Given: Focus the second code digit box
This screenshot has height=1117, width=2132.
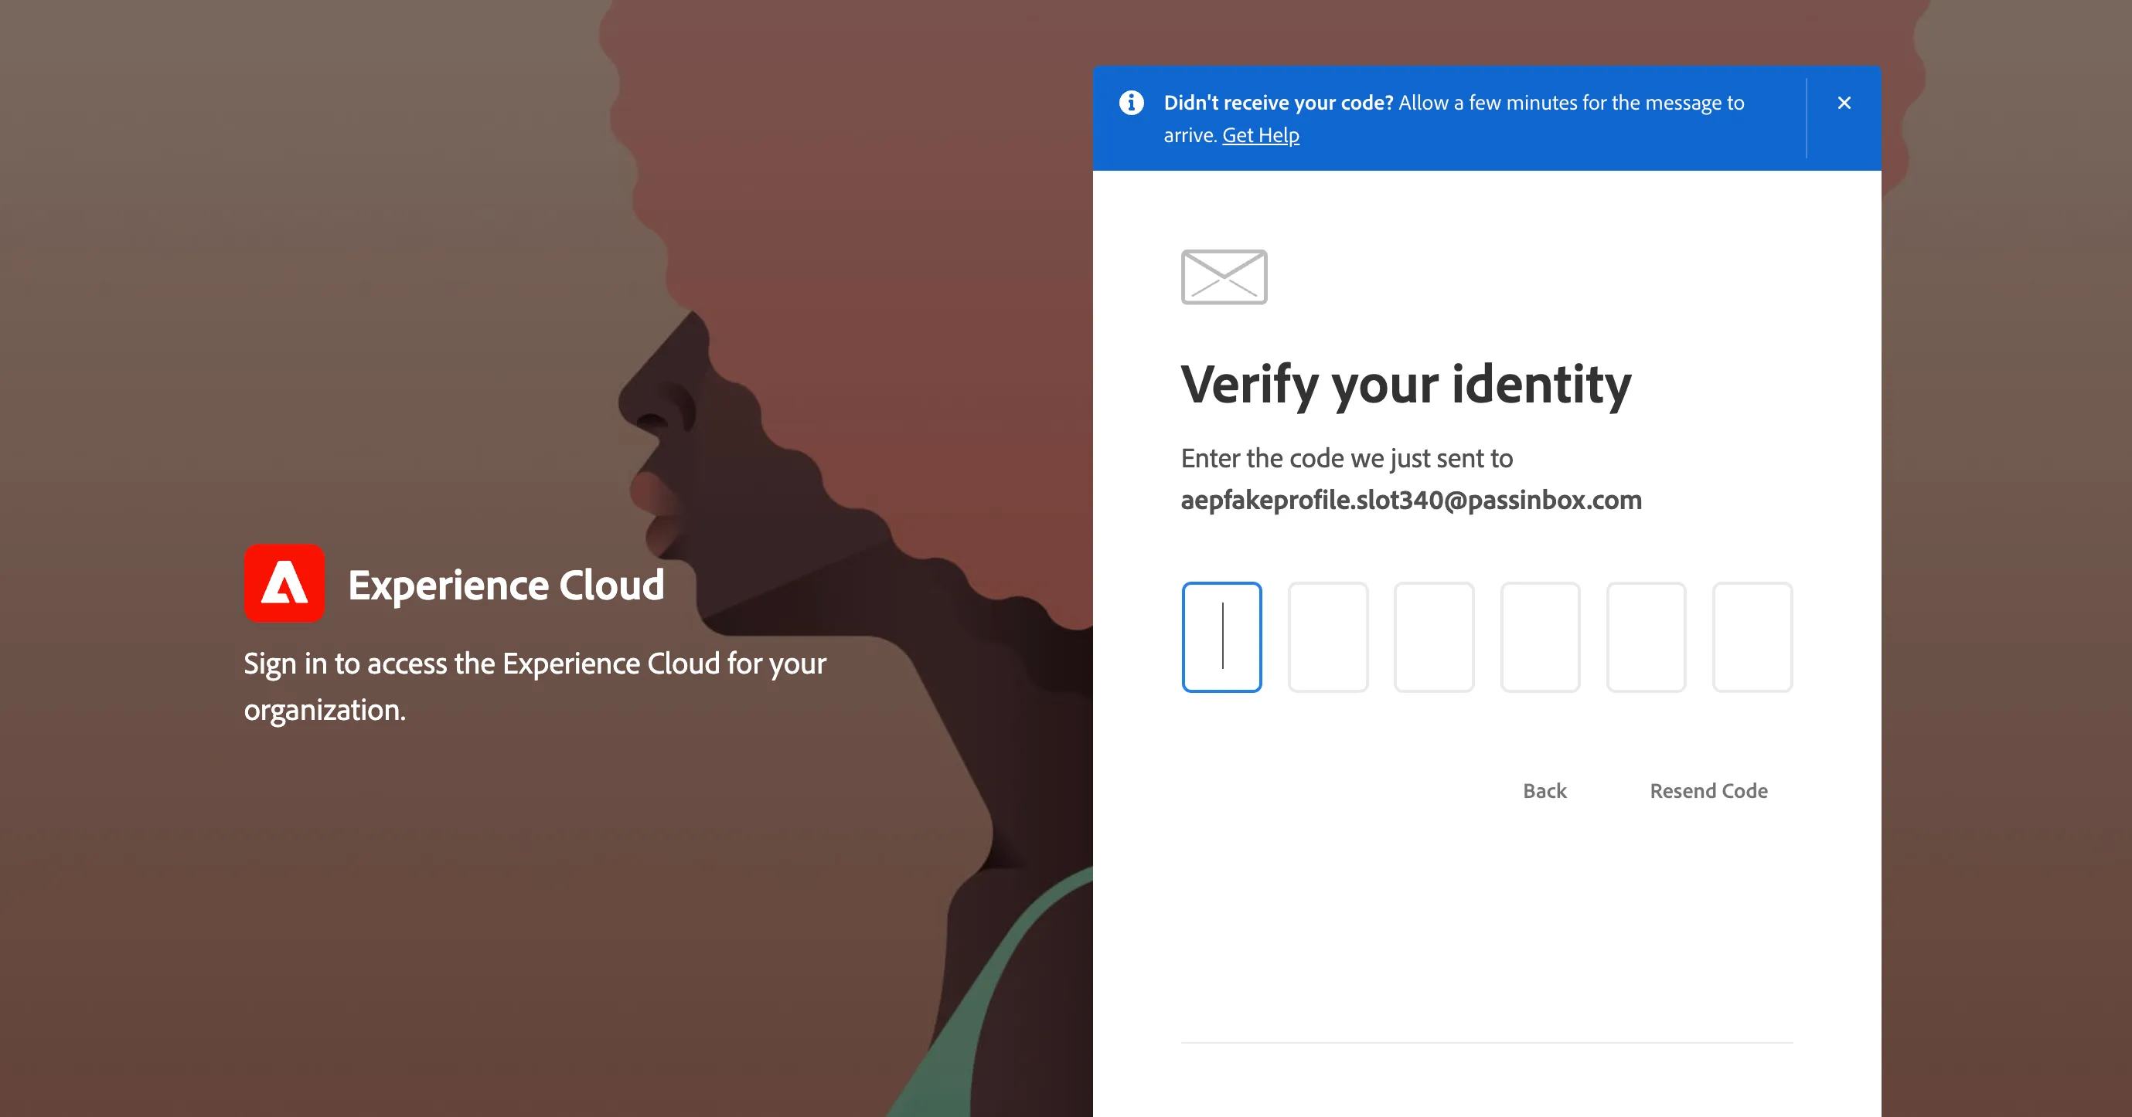Looking at the screenshot, I should (x=1327, y=637).
